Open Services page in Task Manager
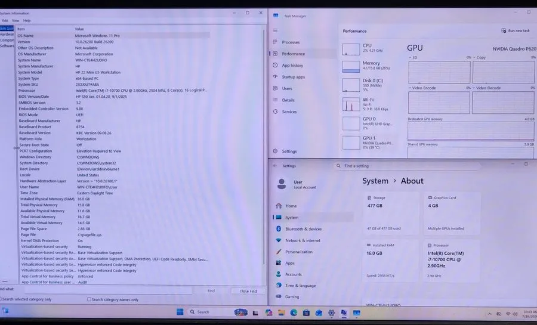Viewport: 537px width, 325px height. (289, 112)
